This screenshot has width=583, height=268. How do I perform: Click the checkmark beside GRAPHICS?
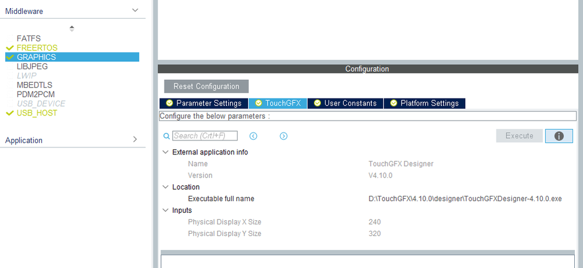click(10, 57)
